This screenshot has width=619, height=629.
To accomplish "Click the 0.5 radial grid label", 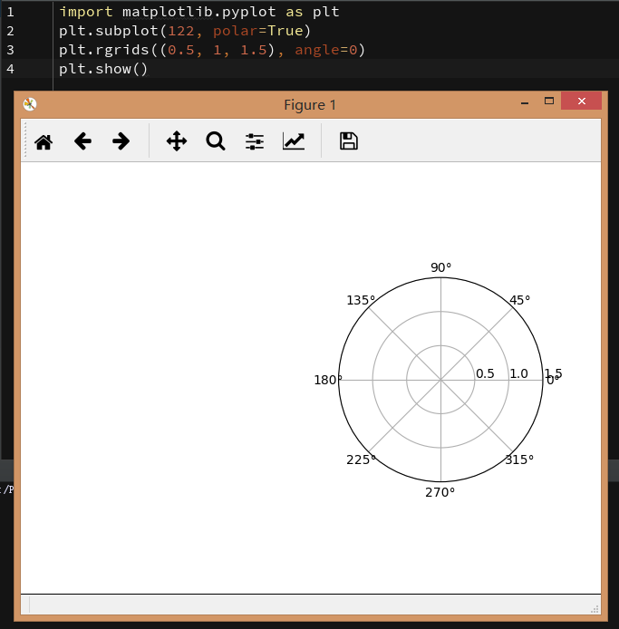I will pyautogui.click(x=485, y=374).
